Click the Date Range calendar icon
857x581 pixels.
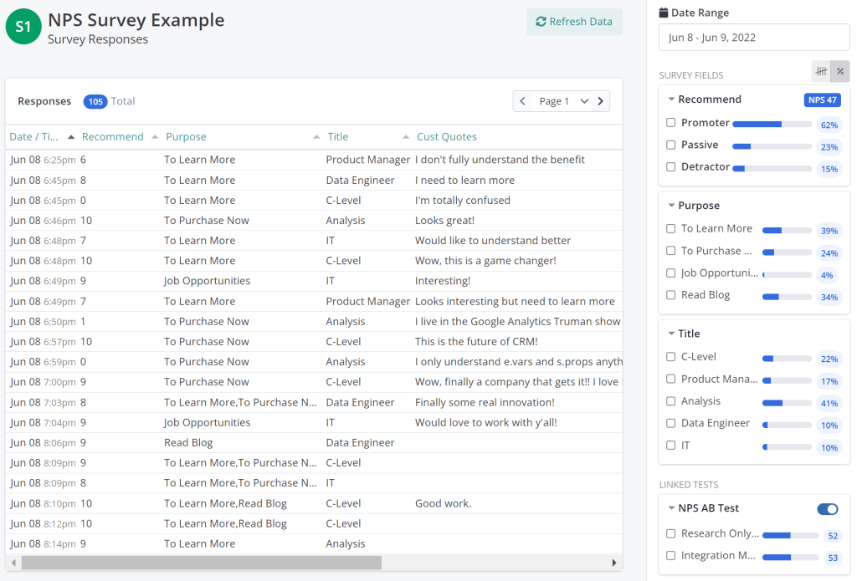tap(664, 13)
